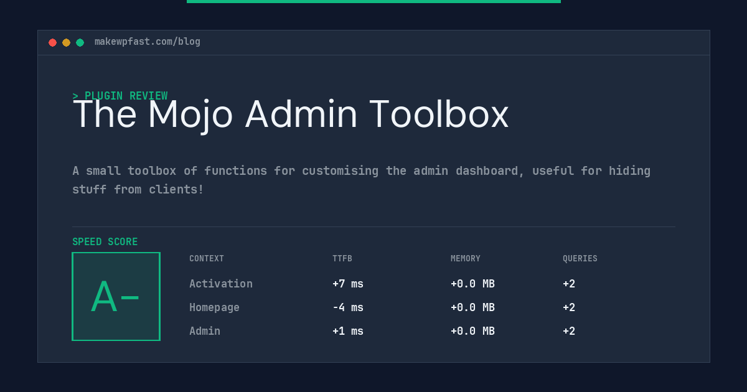The image size is (747, 392).
Task: Click the A- speed score badge
Action: [116, 296]
